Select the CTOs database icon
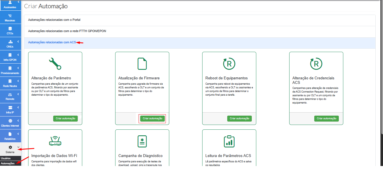The width and height of the screenshot is (383, 175). tap(10, 29)
